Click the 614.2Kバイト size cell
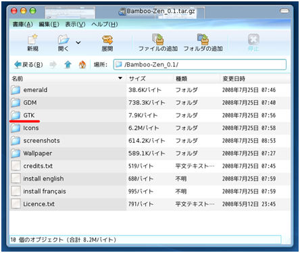Viewport: 300px width, 253px height. coord(147,141)
